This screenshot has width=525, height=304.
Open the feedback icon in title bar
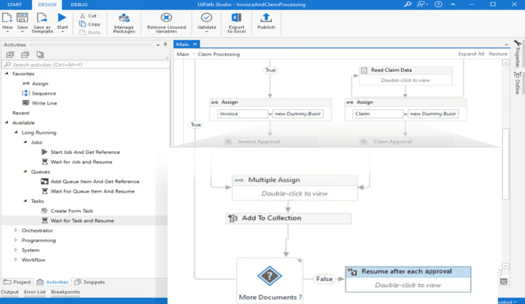pos(422,5)
